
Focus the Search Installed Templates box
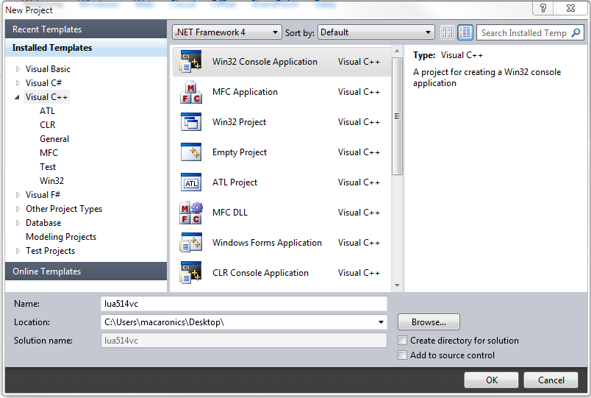pyautogui.click(x=524, y=33)
